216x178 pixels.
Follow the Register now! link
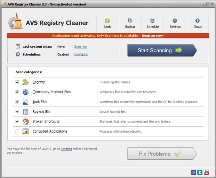tap(153, 36)
